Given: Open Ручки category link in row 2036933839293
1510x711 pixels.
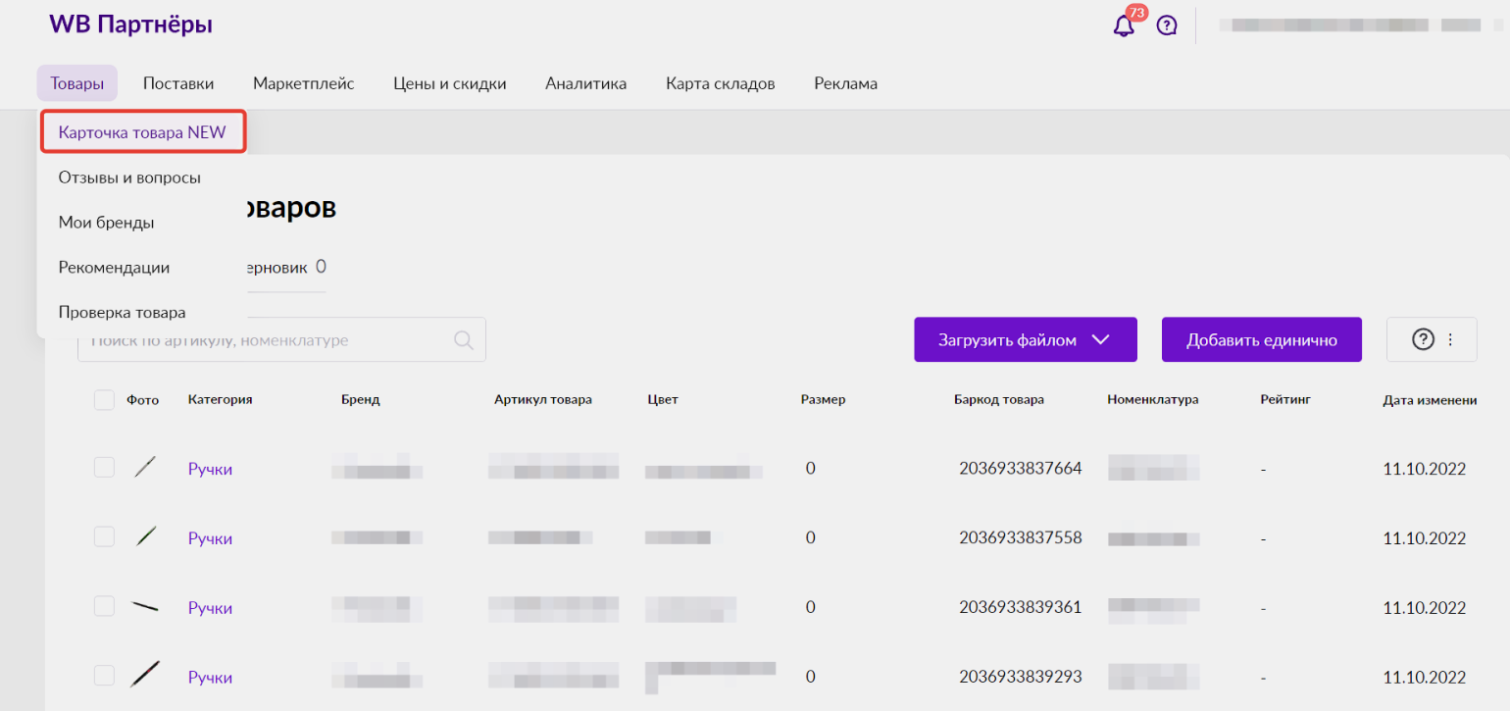Looking at the screenshot, I should (x=210, y=677).
